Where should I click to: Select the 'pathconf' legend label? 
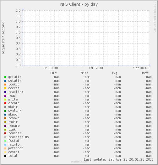16,148
